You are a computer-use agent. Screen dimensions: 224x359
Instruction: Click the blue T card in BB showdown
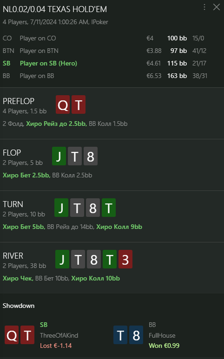pos(120,335)
